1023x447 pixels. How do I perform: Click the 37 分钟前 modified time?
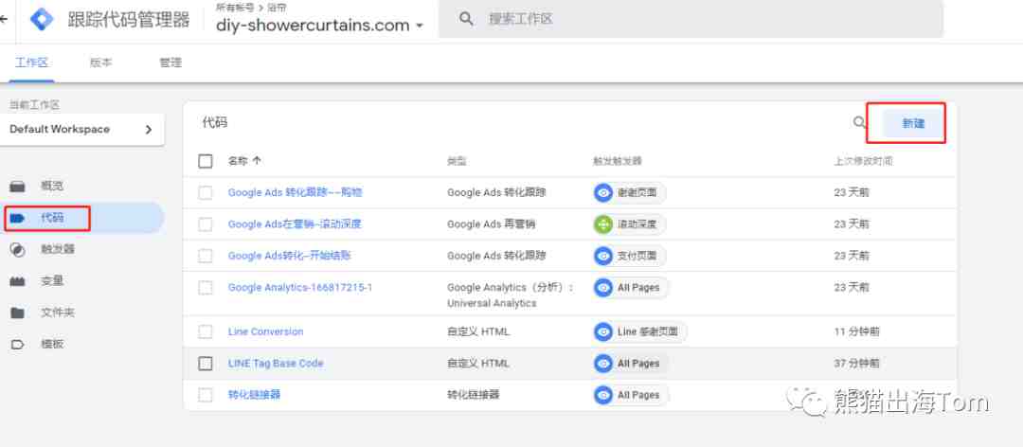click(856, 364)
